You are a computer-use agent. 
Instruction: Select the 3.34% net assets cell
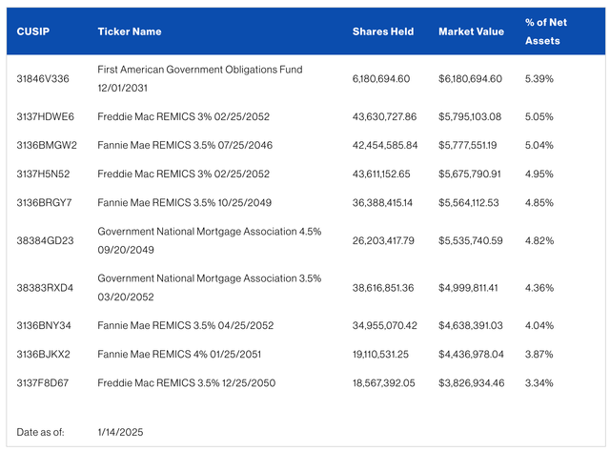pos(539,383)
